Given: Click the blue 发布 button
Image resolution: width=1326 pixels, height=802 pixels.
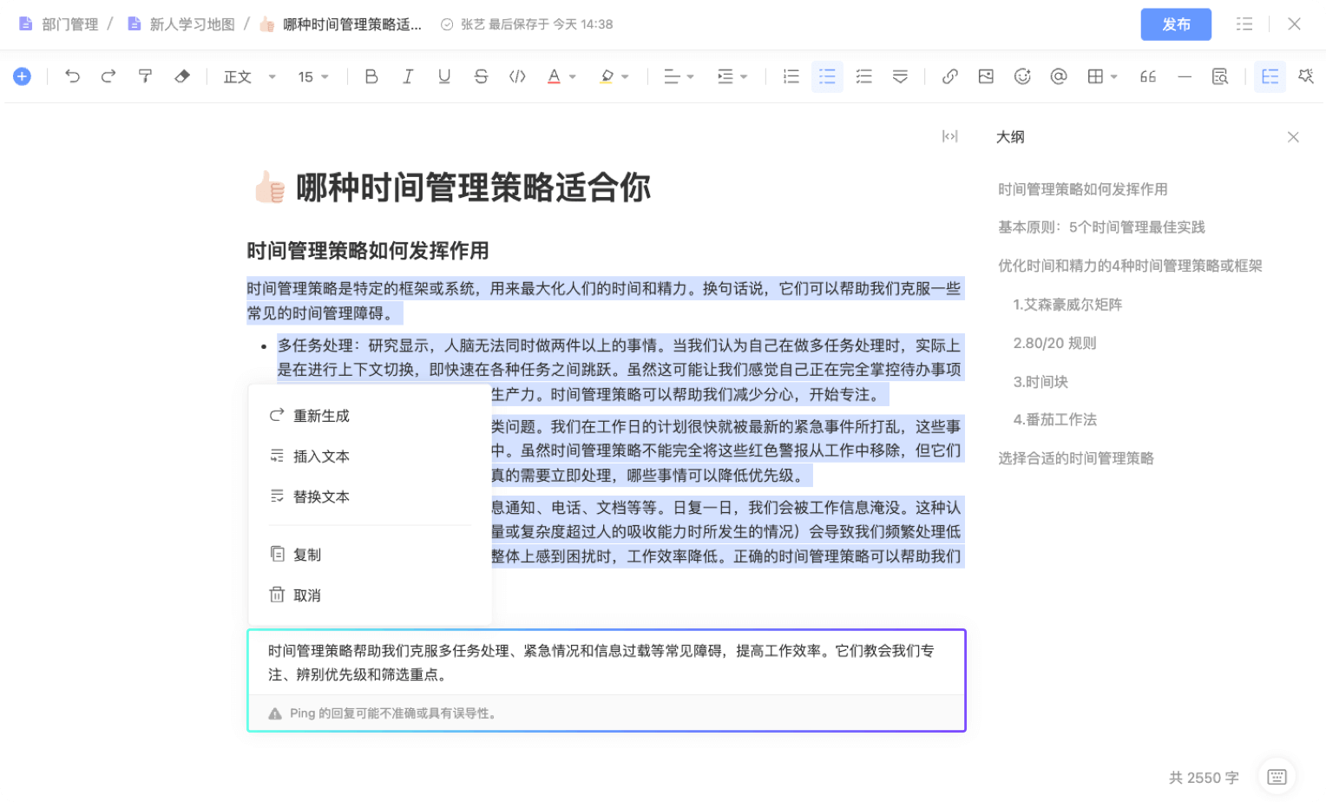Looking at the screenshot, I should tap(1176, 24).
